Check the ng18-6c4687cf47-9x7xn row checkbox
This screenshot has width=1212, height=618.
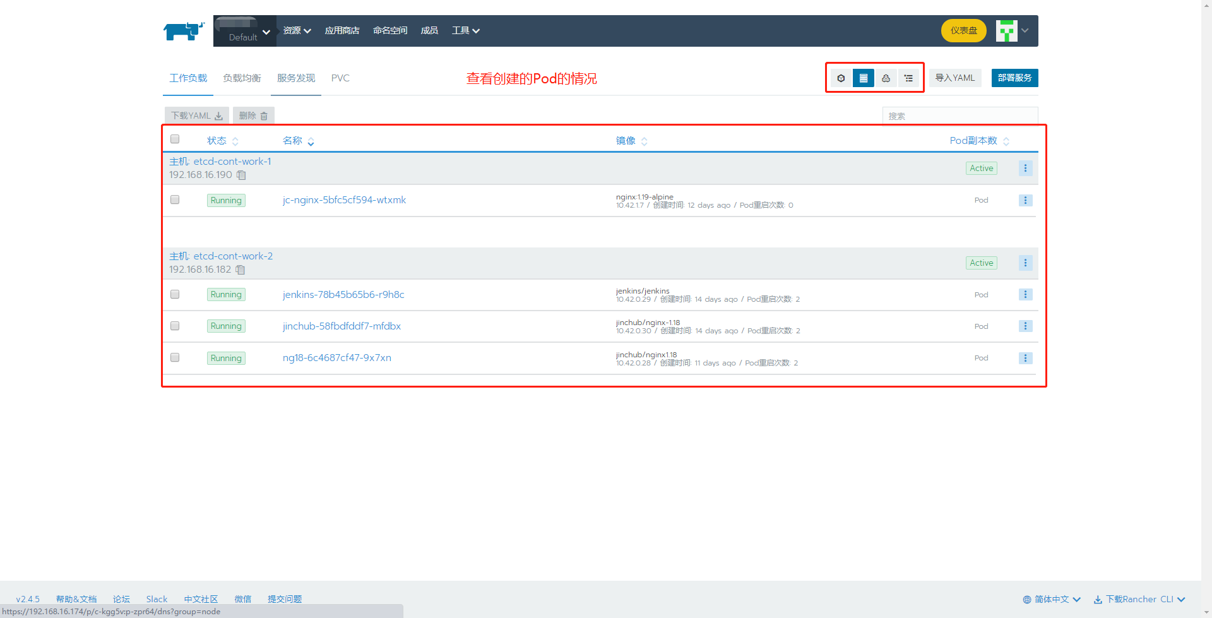pos(175,357)
